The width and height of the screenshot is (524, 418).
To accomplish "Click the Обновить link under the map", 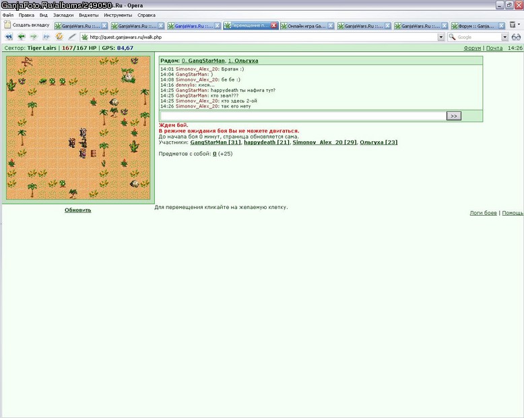I will (x=78, y=210).
